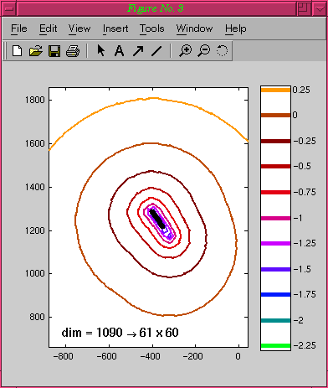
Task: Open window menu button in title bar
Action: (9, 8)
